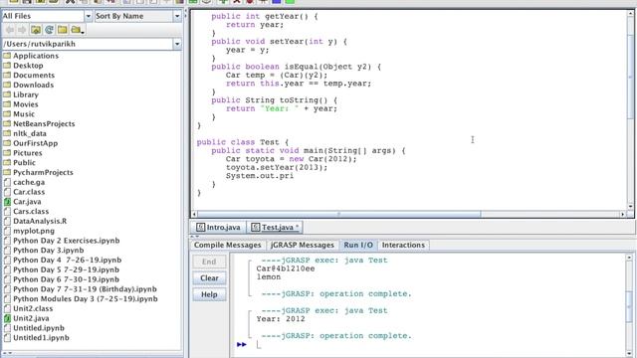Clear the Run I/O output
Screen dimensions: 637x358
pos(209,278)
